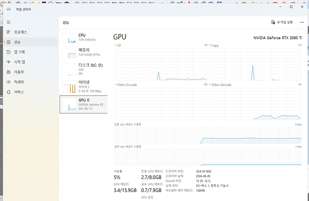Click the 0.7/7.9GB shared memory value
The height and width of the screenshot is (201, 309).
[151, 190]
